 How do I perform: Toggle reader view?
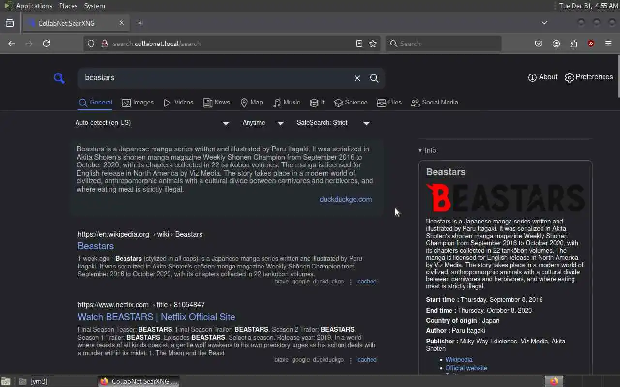pyautogui.click(x=359, y=44)
